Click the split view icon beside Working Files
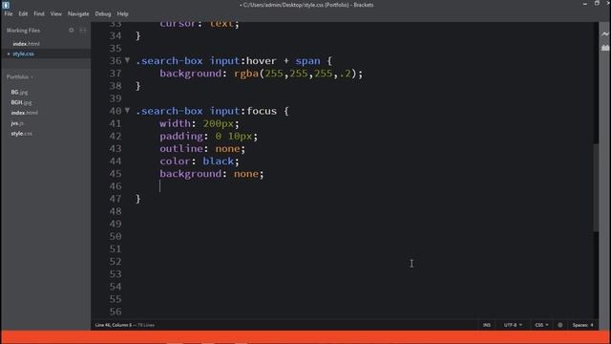 83,30
